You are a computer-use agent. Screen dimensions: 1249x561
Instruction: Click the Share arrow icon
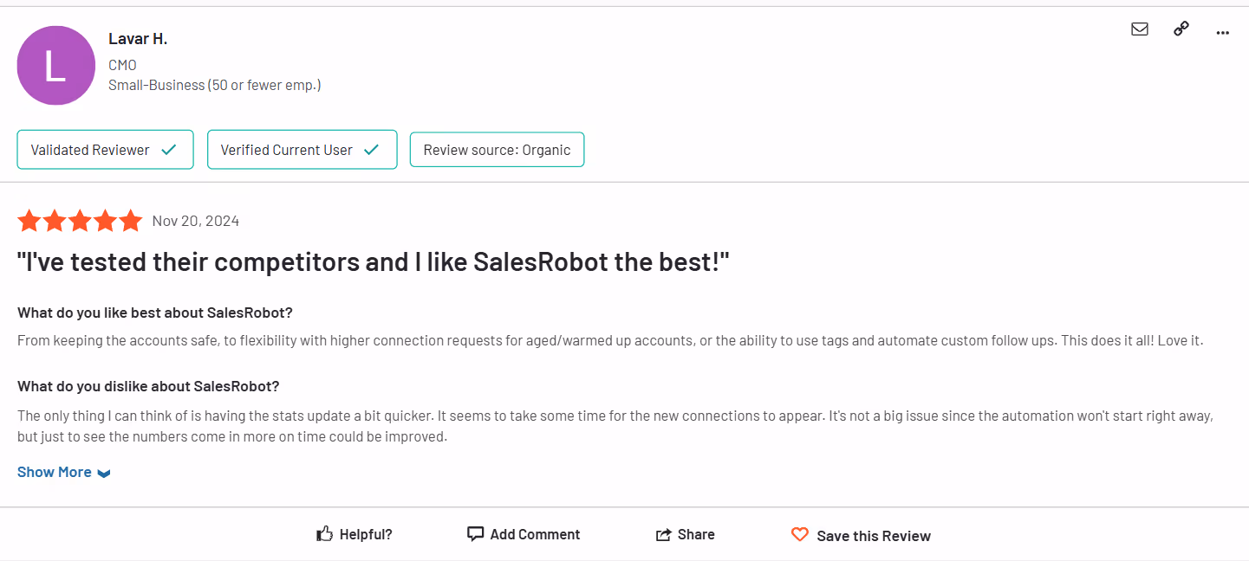pos(663,533)
